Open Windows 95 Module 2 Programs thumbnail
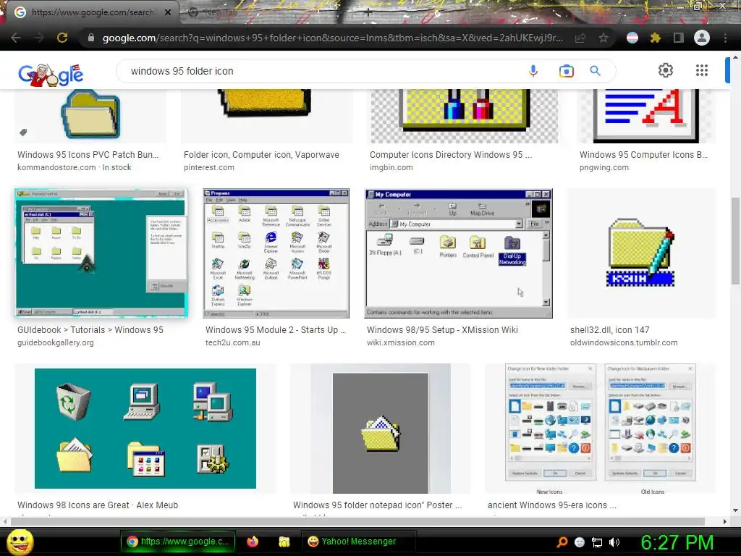The height and width of the screenshot is (556, 741). tap(276, 253)
